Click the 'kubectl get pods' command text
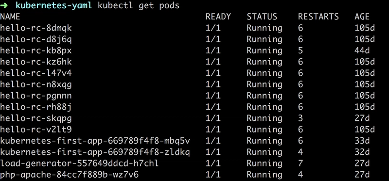Screen dimensions: 389x181 pyautogui.click(x=139, y=5)
